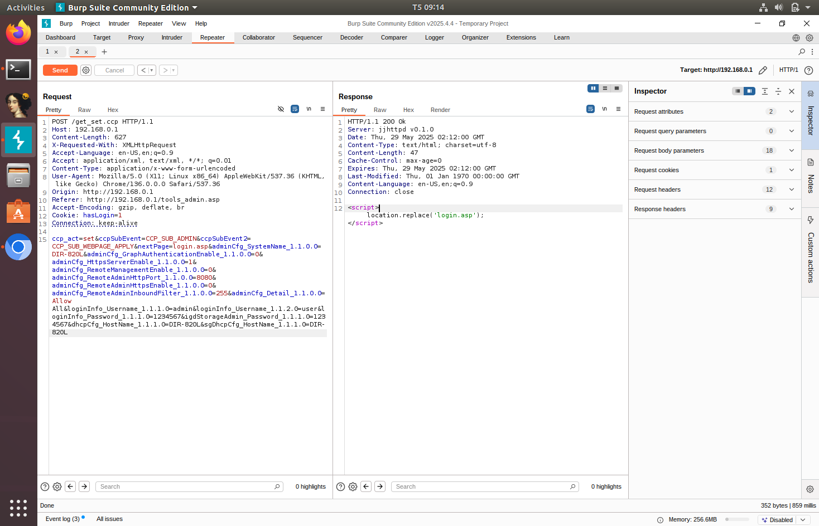Screen dimensions: 819x526
Task: Select combined tabs layout toggle
Action: [x=616, y=88]
